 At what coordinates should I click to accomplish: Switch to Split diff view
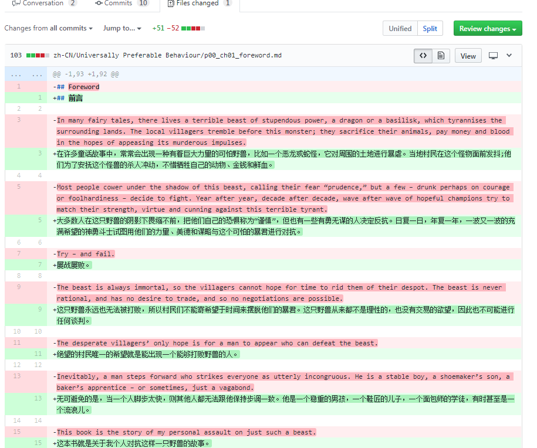(430, 28)
